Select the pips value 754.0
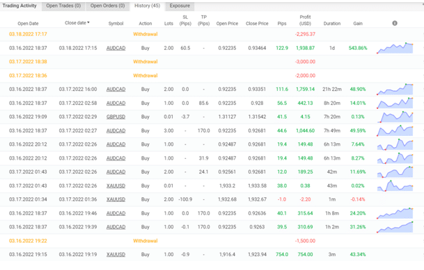424x270 pixels. pyautogui.click(x=282, y=254)
